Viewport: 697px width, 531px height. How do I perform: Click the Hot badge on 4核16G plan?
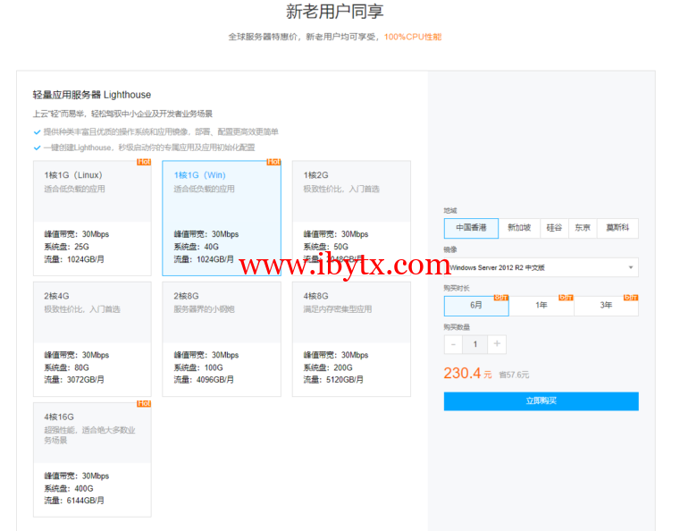pyautogui.click(x=144, y=403)
